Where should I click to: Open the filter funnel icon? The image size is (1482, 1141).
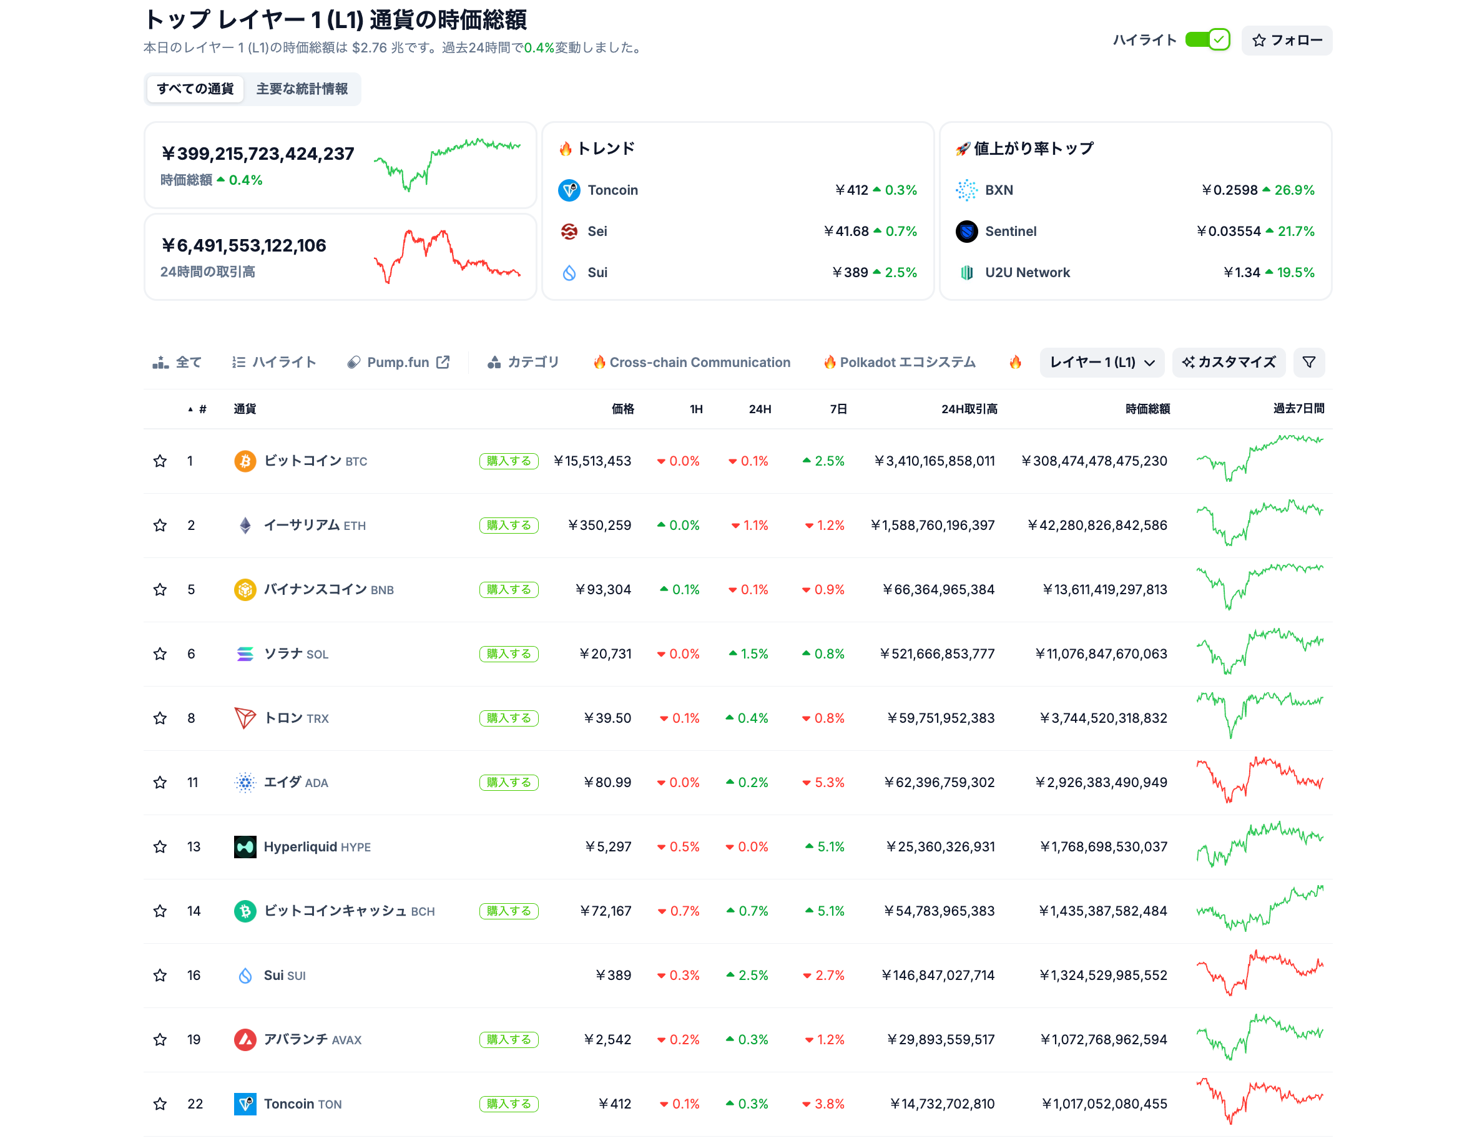point(1309,363)
